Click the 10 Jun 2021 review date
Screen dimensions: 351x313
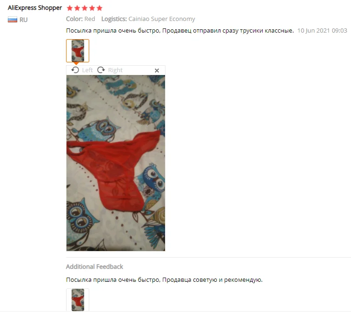click(322, 30)
